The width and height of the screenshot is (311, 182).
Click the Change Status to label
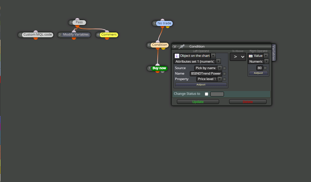click(187, 94)
